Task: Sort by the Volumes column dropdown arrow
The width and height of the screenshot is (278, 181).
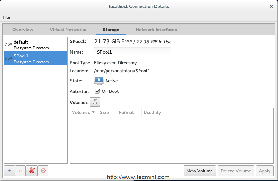Action: tap(93, 112)
